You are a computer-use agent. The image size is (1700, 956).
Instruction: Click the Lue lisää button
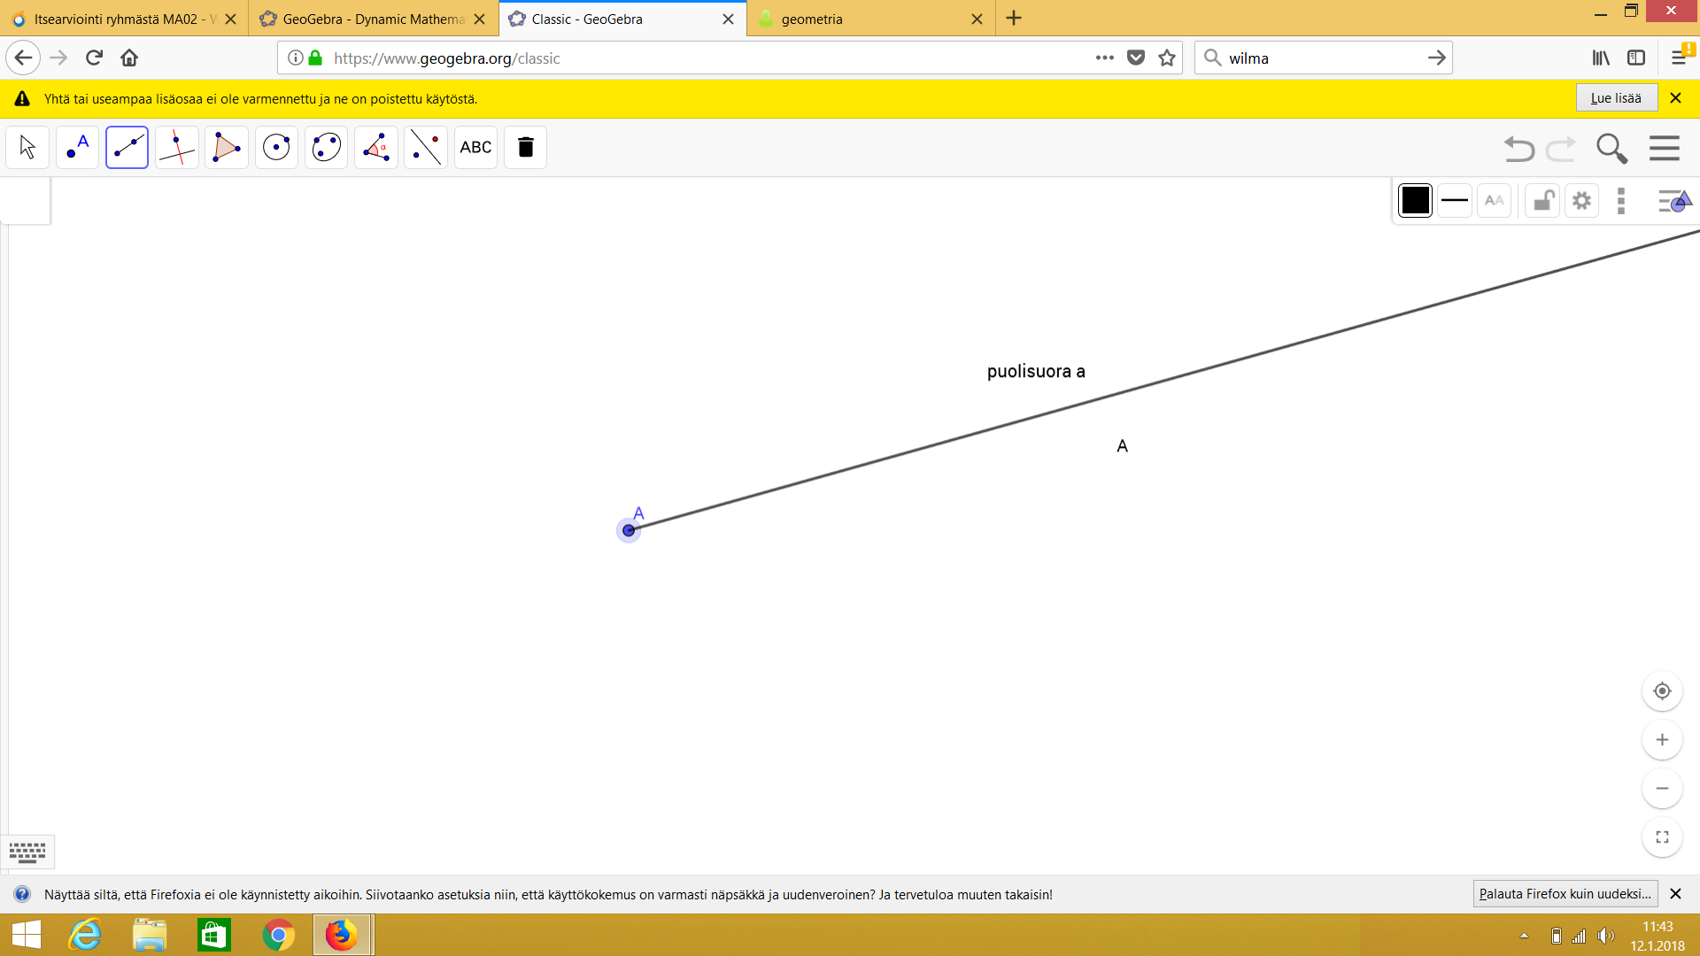point(1615,98)
